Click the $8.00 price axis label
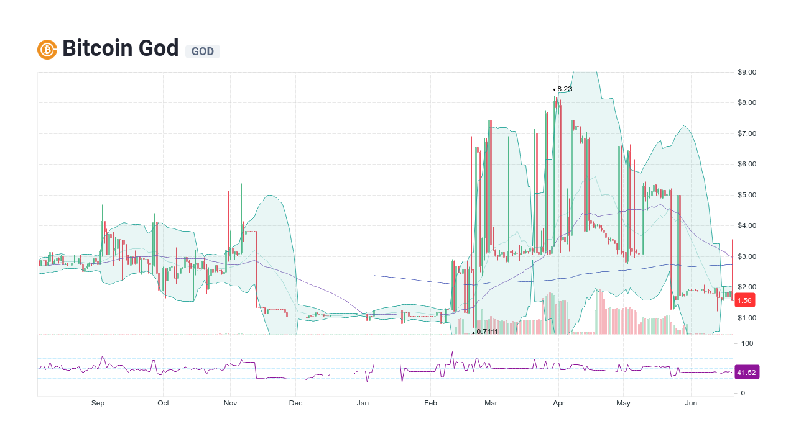 point(747,102)
